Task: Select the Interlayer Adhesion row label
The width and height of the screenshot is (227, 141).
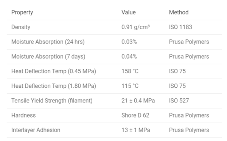Action: coord(36,130)
